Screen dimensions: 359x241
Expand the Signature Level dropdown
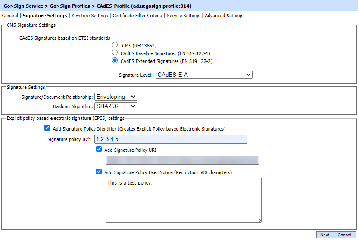pos(203,75)
